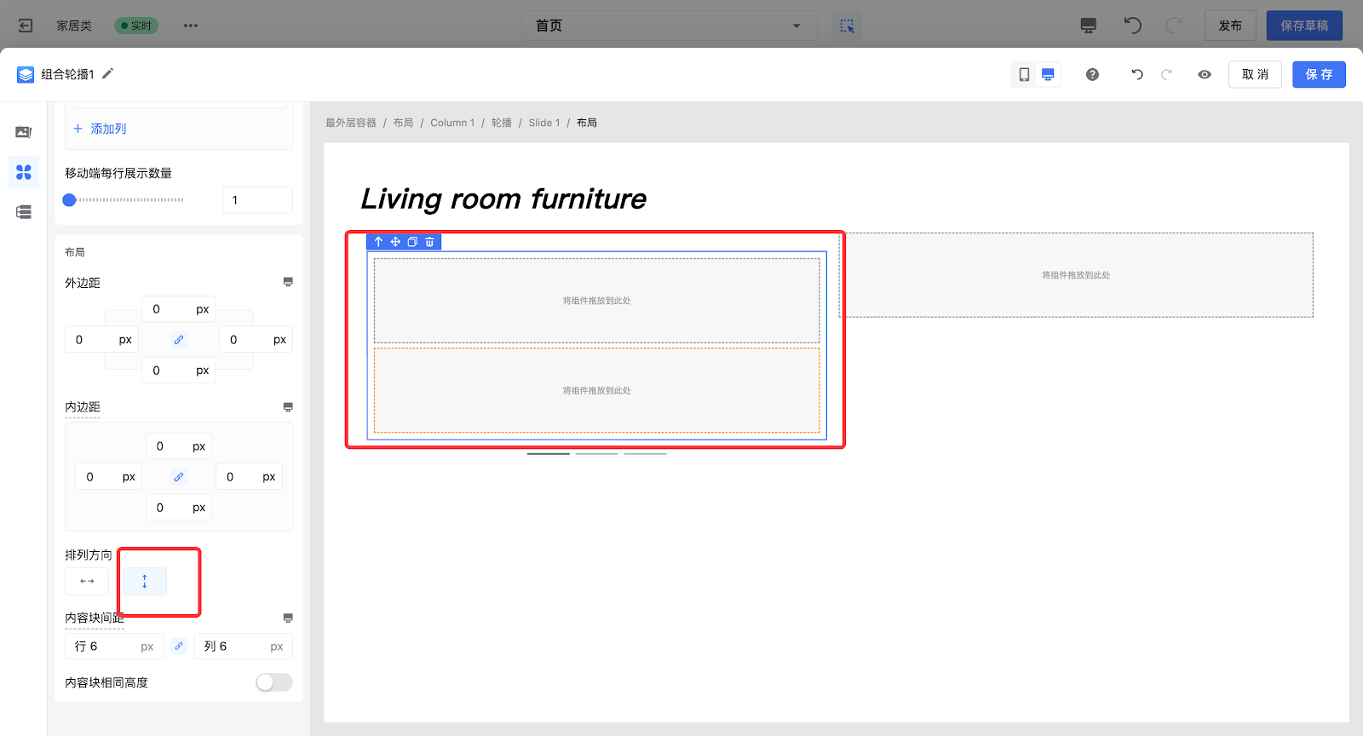Undo last change in component editor

pos(1137,75)
